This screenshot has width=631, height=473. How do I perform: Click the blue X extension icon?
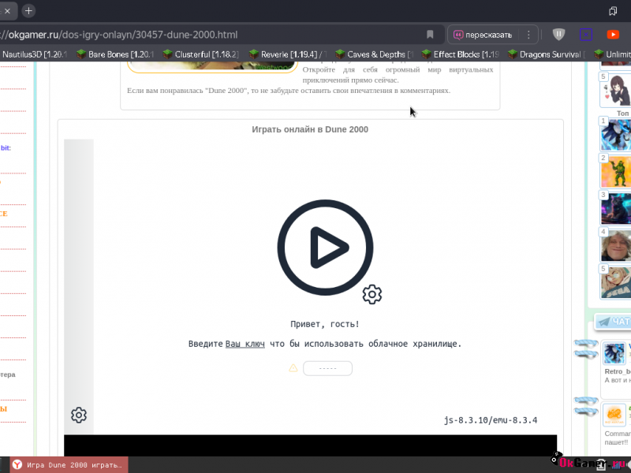[x=586, y=35]
